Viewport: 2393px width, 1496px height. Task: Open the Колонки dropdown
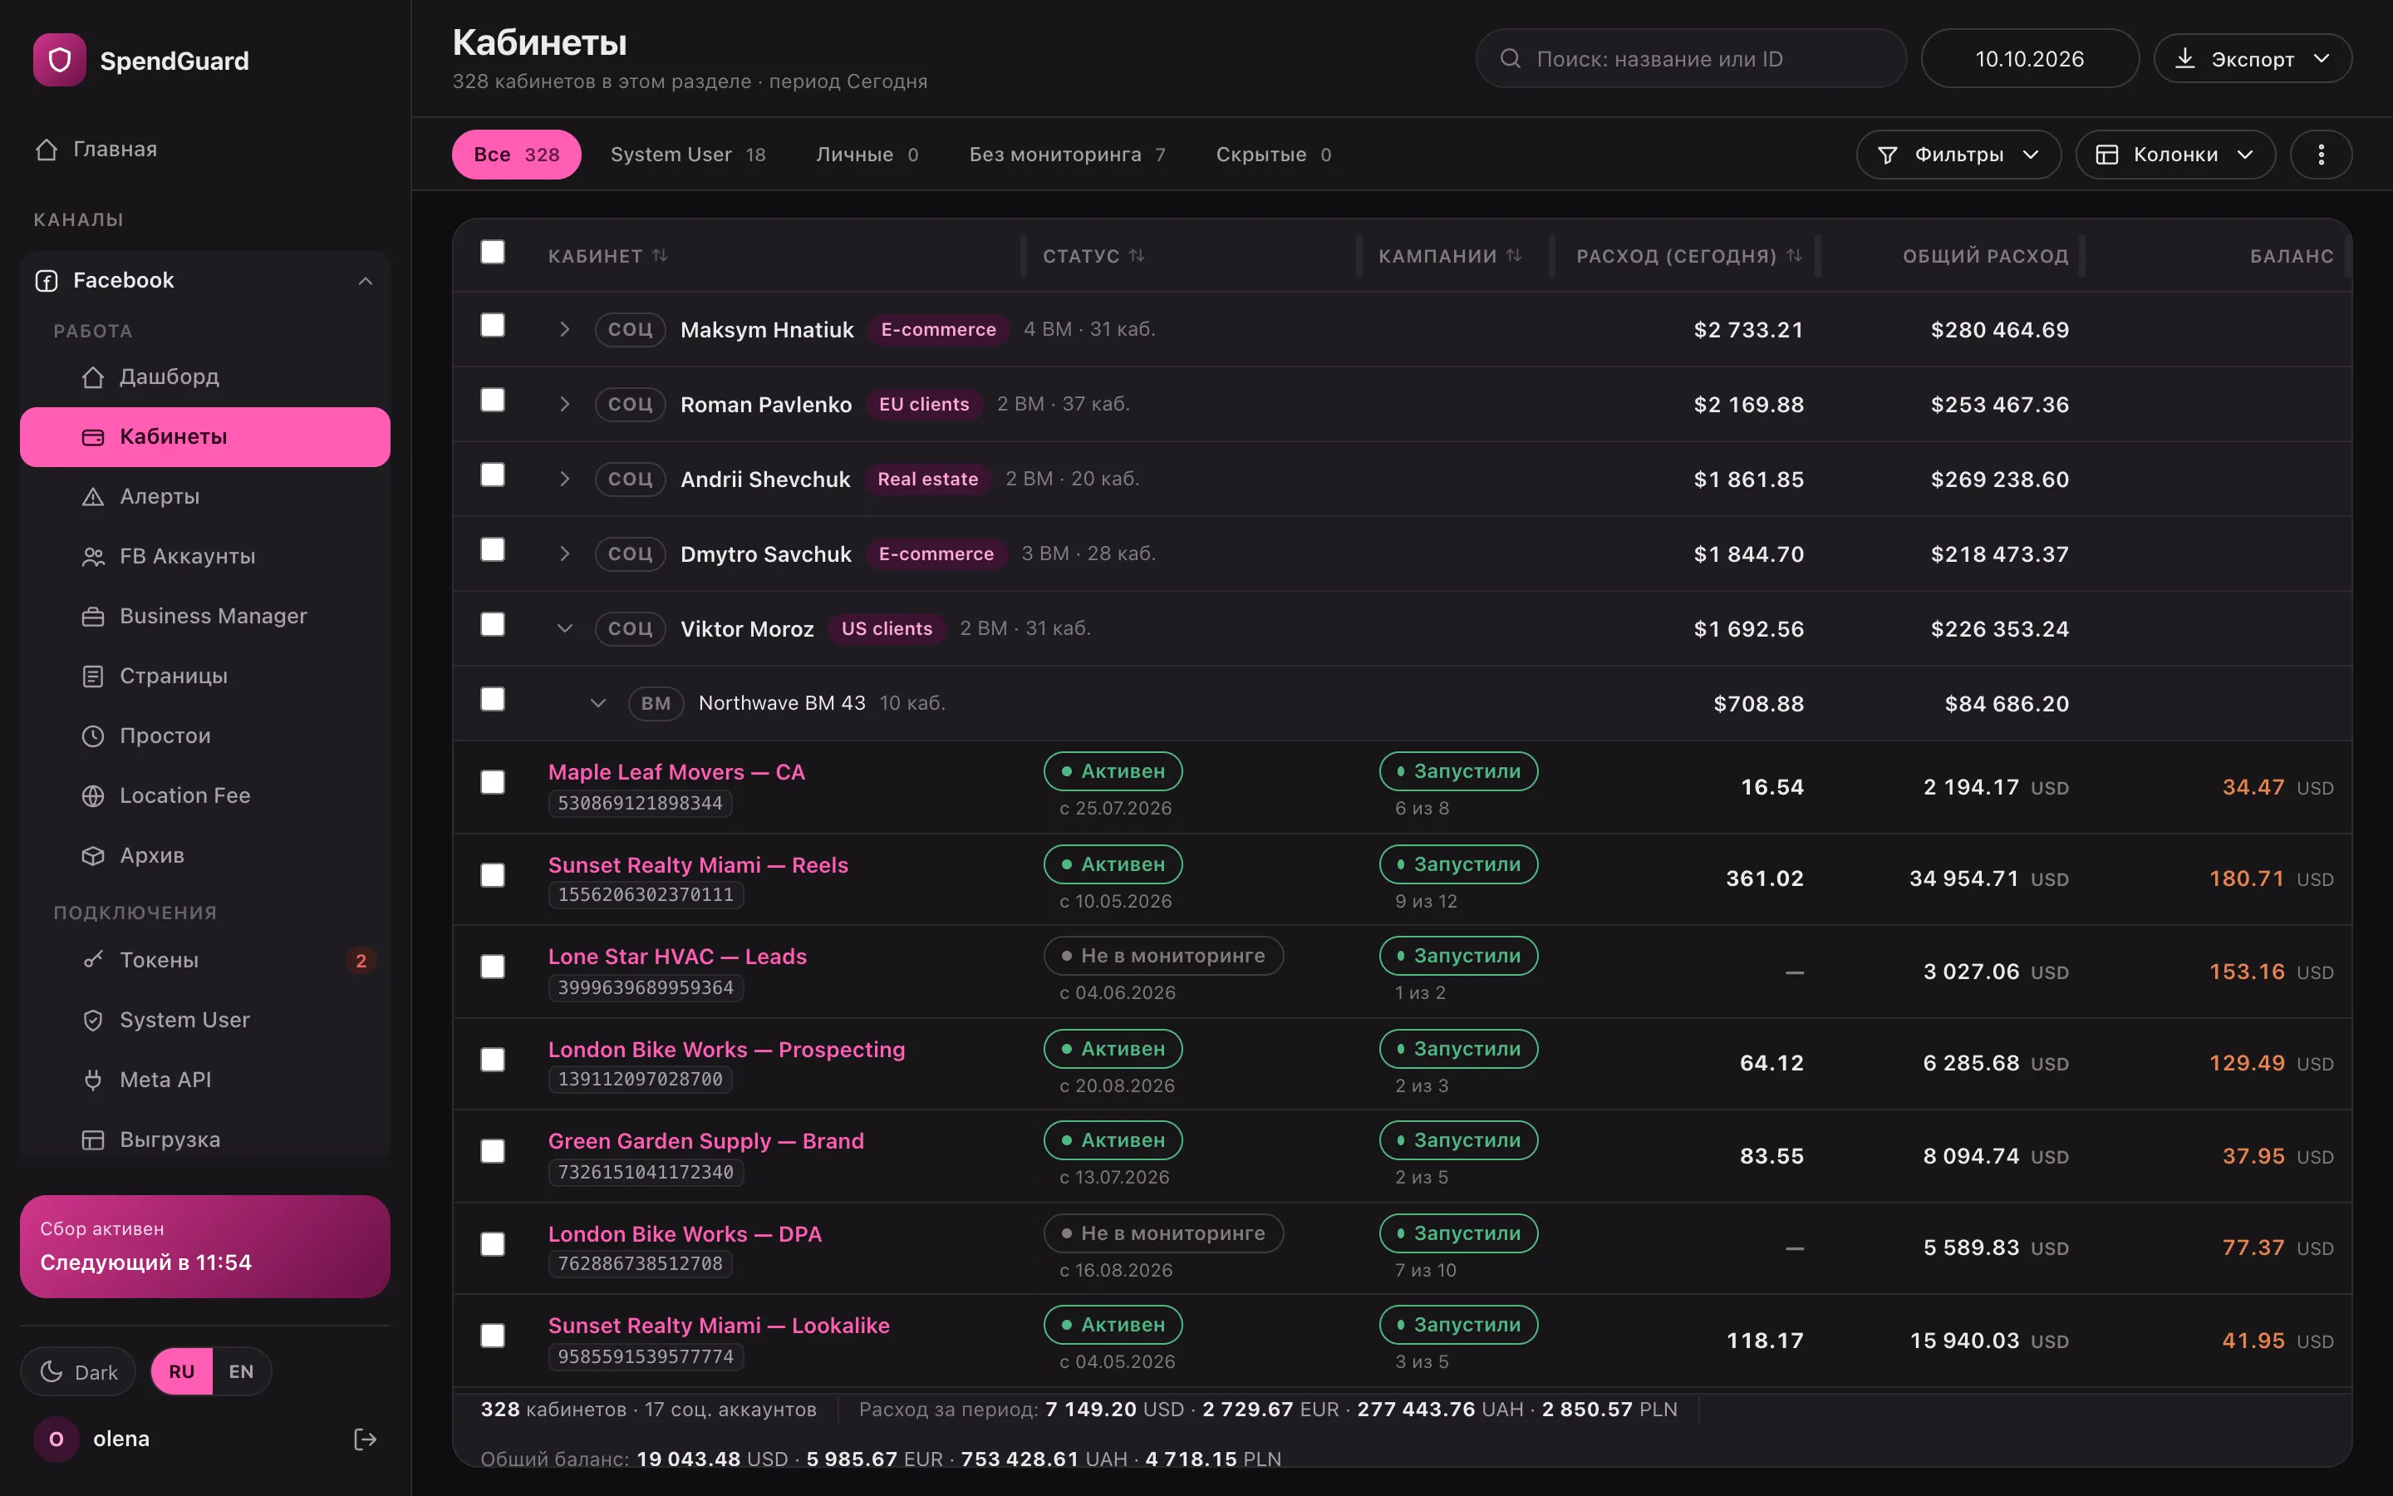click(2174, 155)
